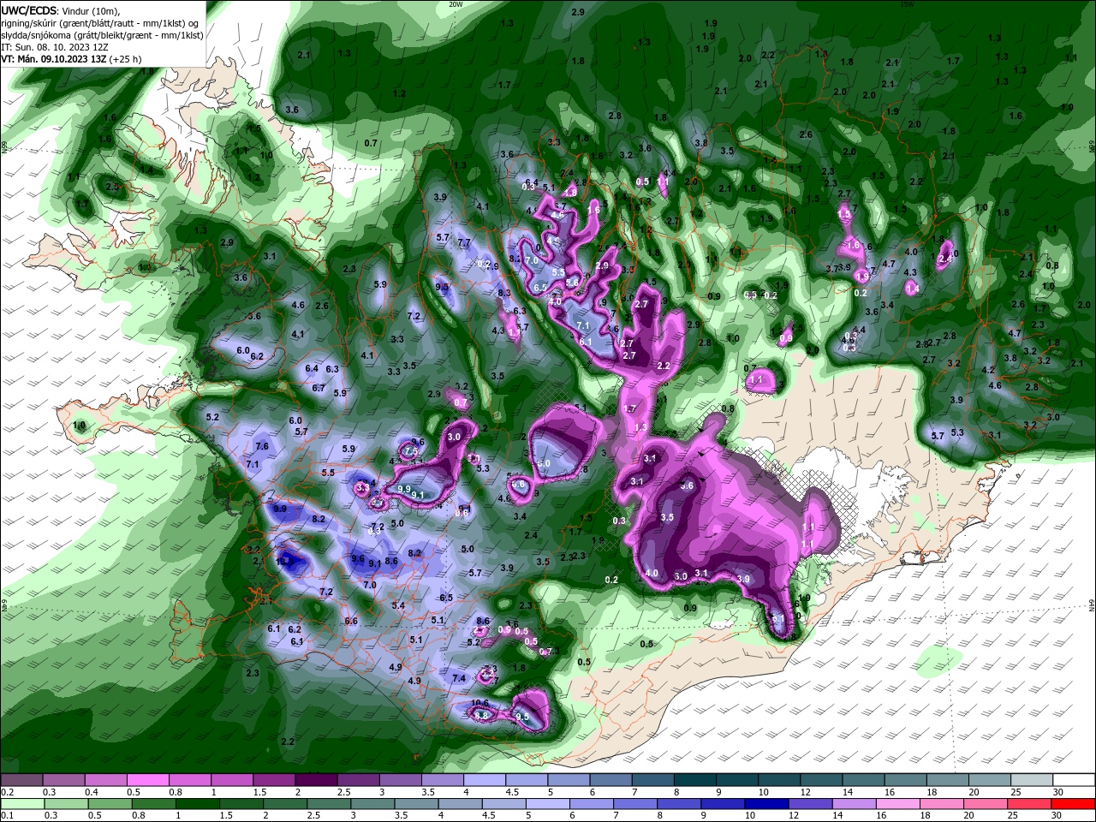Click the map value '7.6'

tap(262, 446)
